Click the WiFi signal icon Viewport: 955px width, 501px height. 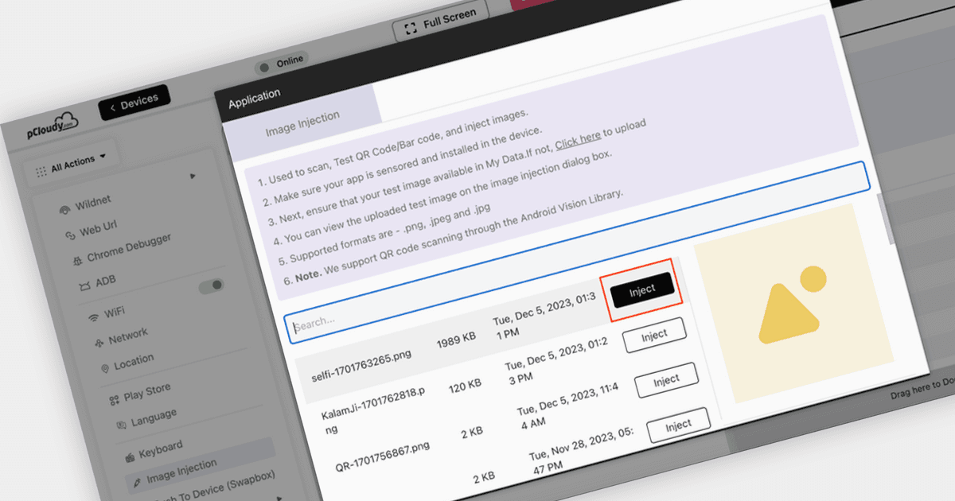point(94,317)
